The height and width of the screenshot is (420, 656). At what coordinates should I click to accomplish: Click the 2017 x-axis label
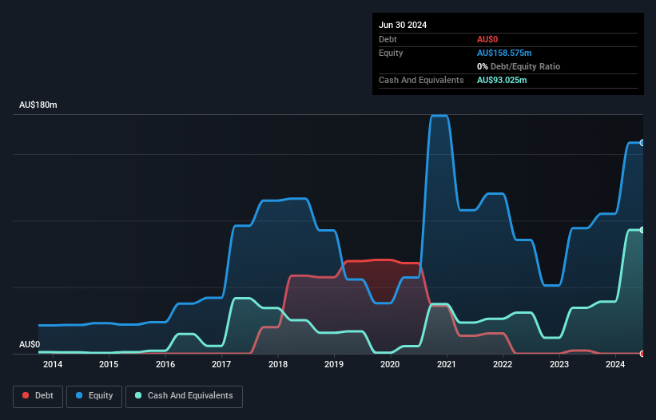(221, 364)
